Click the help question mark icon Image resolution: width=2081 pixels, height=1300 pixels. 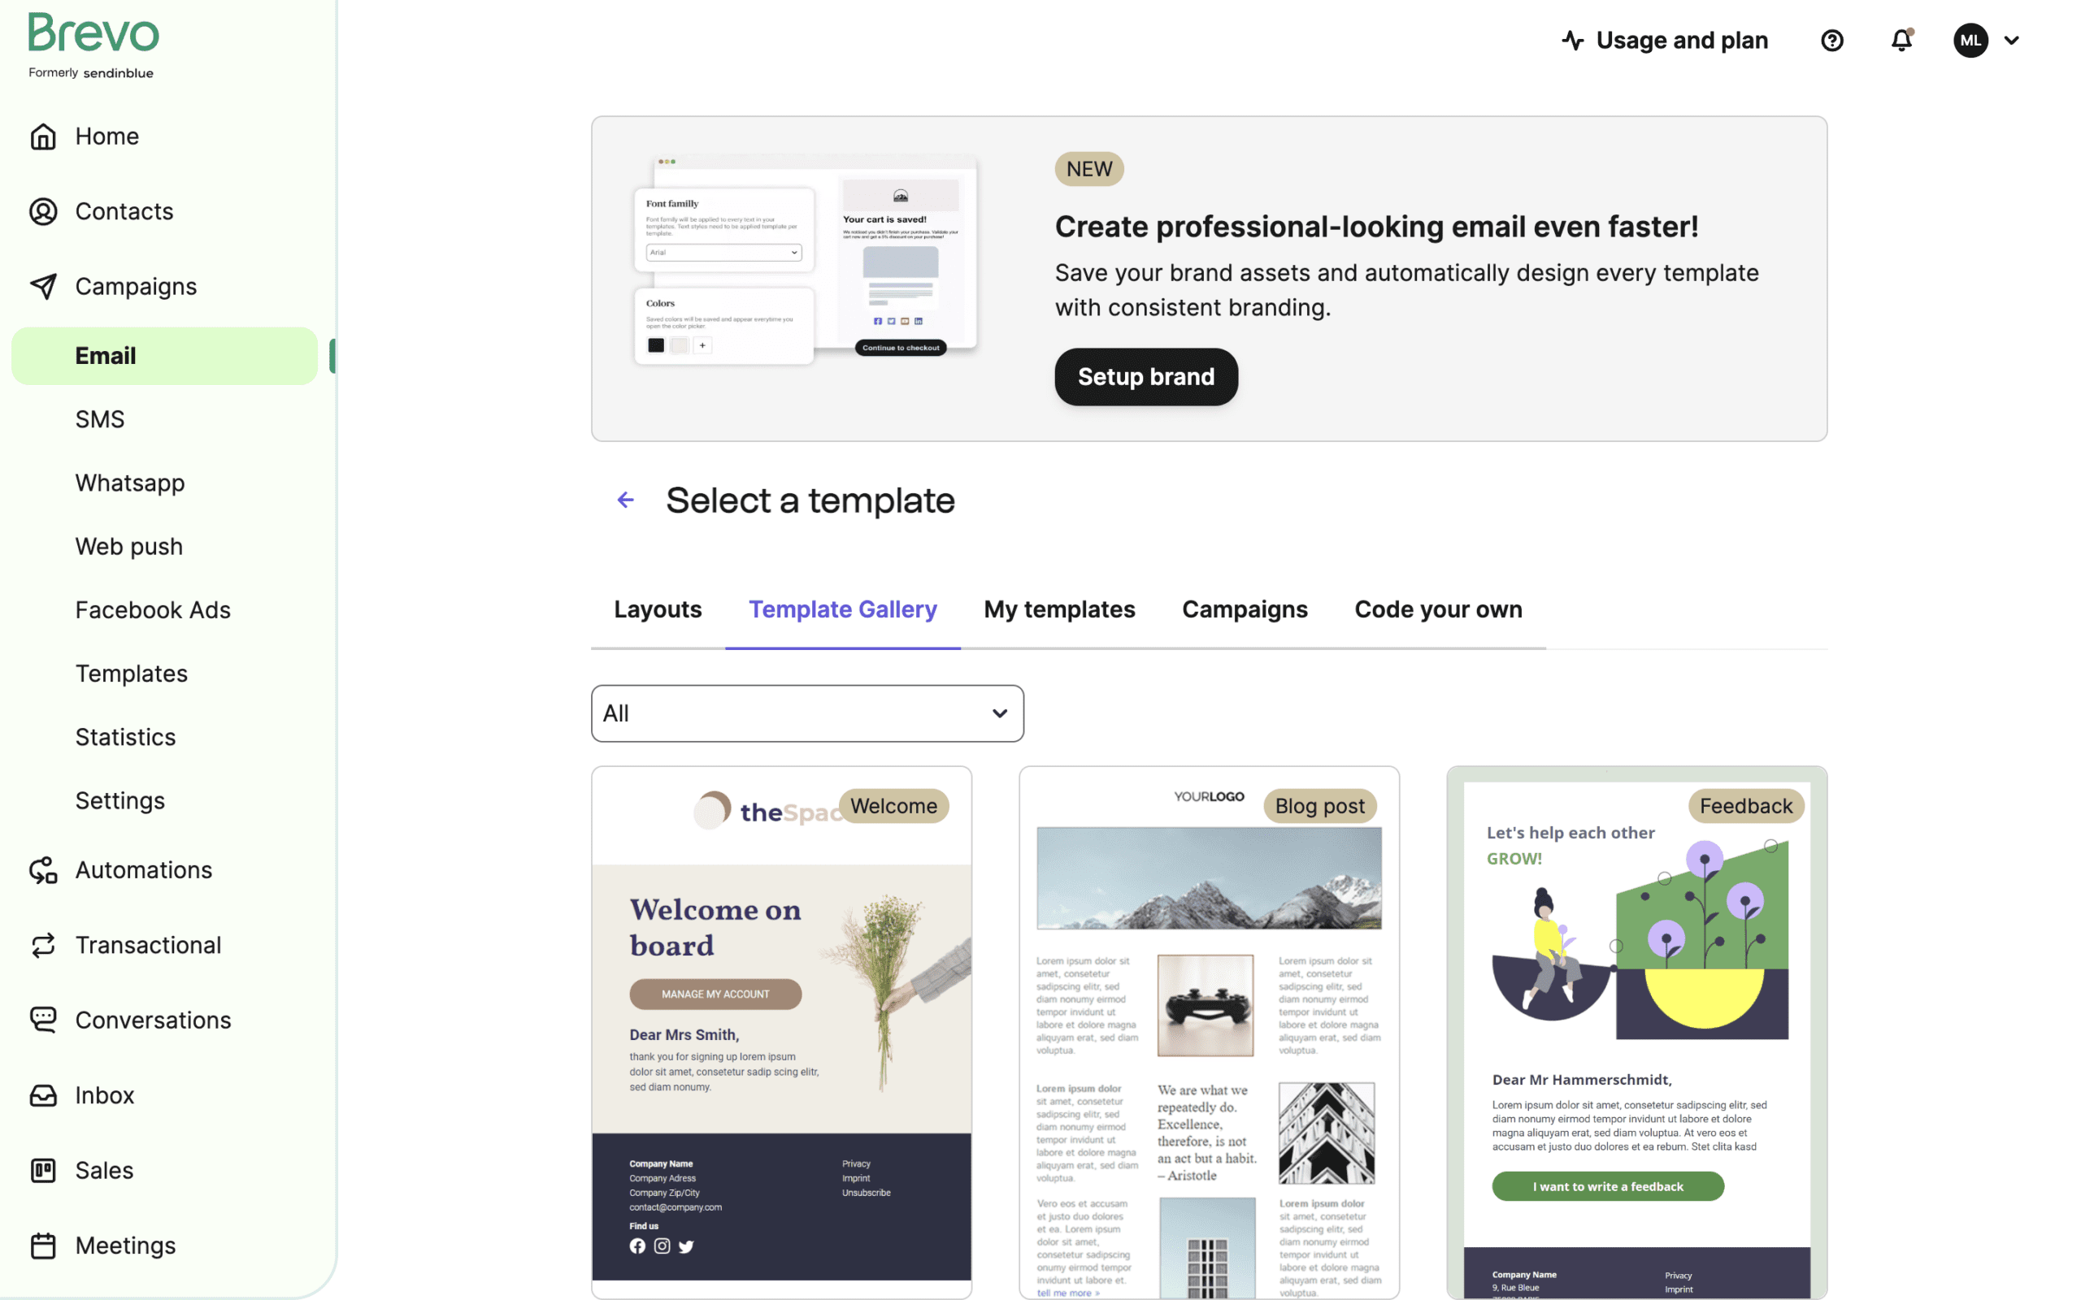pos(1832,39)
